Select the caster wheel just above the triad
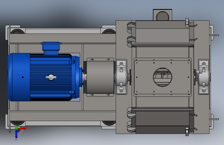Image resolution: width=224 pixels, height=145 pixels. (x=18, y=123)
